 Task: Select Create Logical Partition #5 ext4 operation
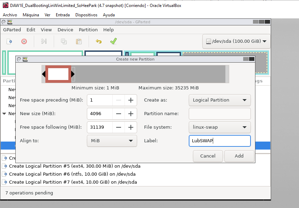(75, 166)
